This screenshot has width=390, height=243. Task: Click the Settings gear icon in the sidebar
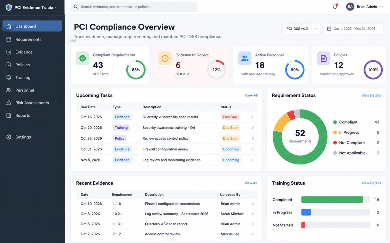click(9, 137)
